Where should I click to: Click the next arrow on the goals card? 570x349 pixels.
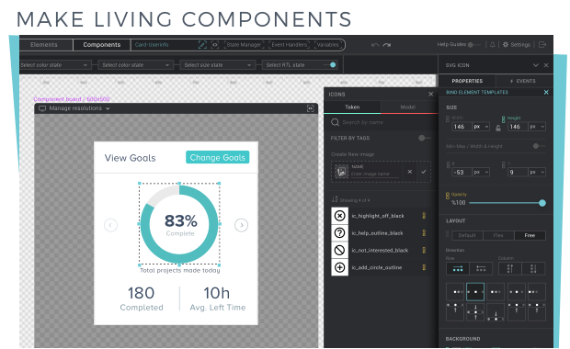click(x=242, y=225)
